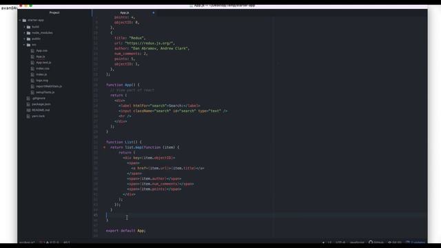This screenshot has width=441, height=248.
Task: Click the greyed comment line under function App
Action: pyautogui.click(x=132, y=90)
